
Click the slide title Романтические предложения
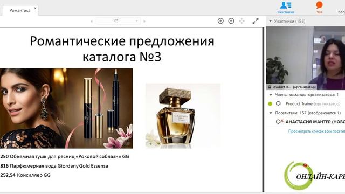(x=122, y=48)
